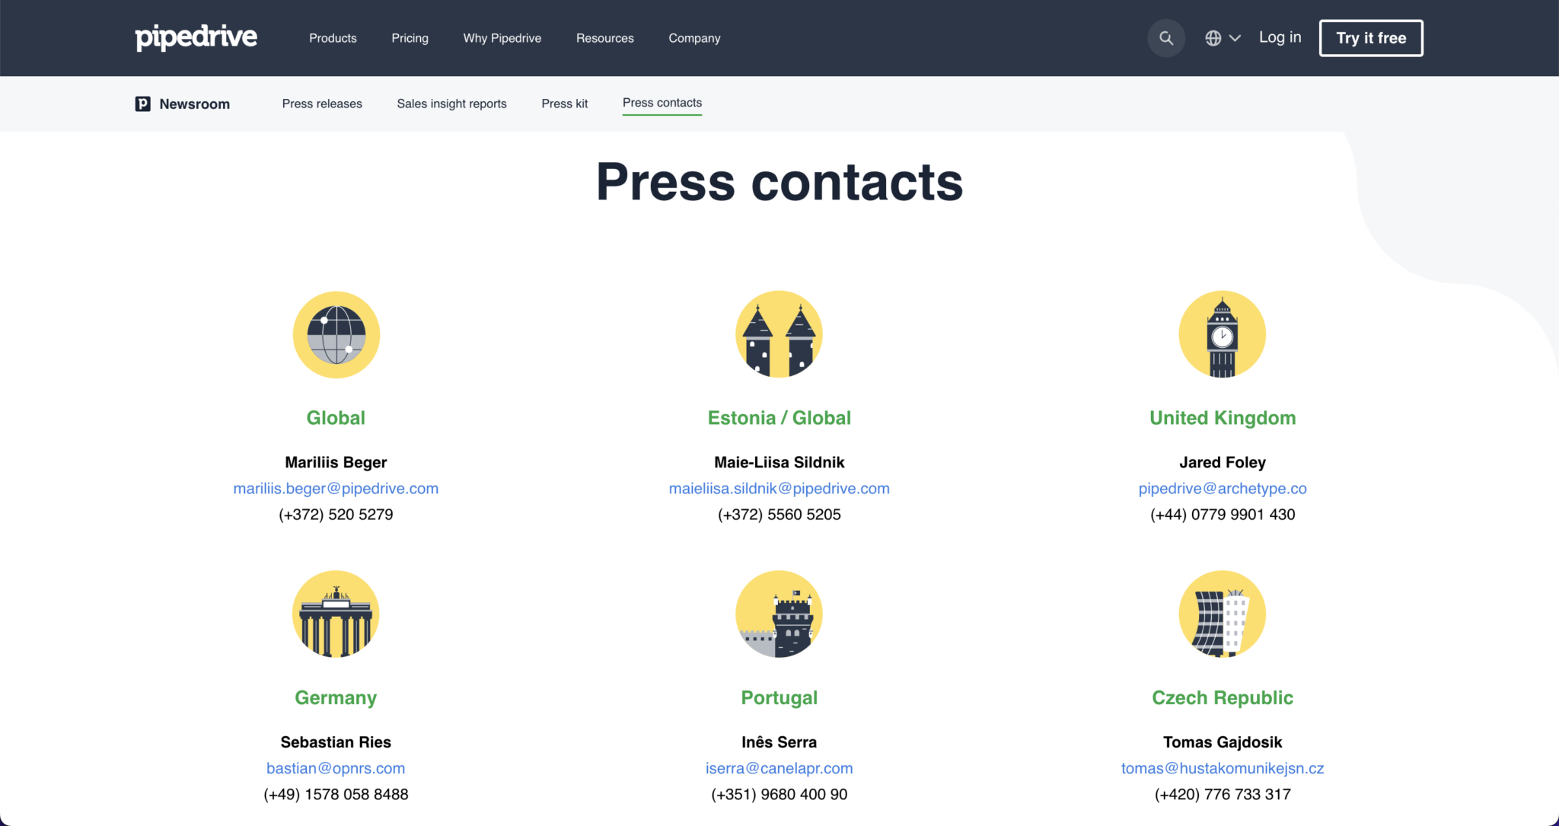The width and height of the screenshot is (1559, 826).
Task: Click the Czech Republic buildings icon
Action: pyautogui.click(x=1222, y=614)
